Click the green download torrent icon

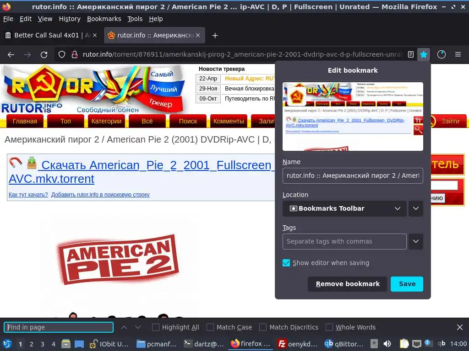(32, 163)
